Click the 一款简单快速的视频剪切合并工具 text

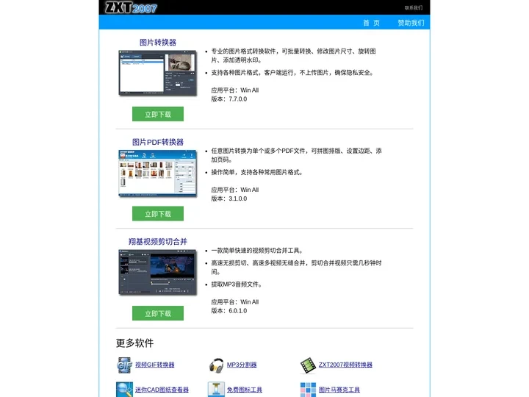[257, 251]
